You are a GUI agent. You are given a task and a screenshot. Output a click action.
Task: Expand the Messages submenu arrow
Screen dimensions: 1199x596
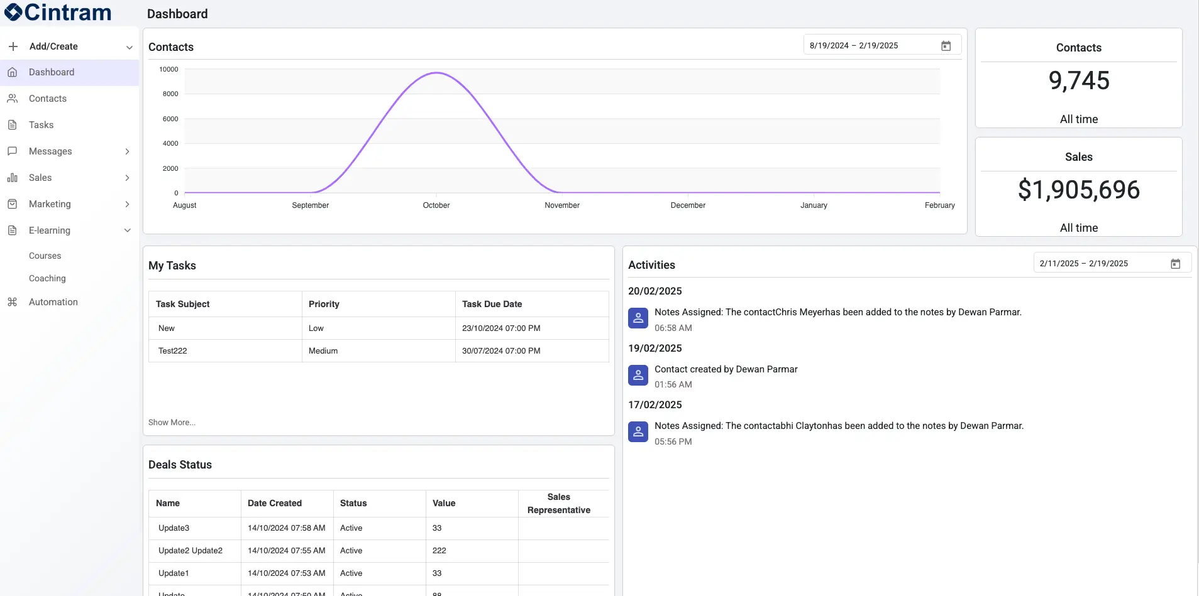[x=128, y=151]
